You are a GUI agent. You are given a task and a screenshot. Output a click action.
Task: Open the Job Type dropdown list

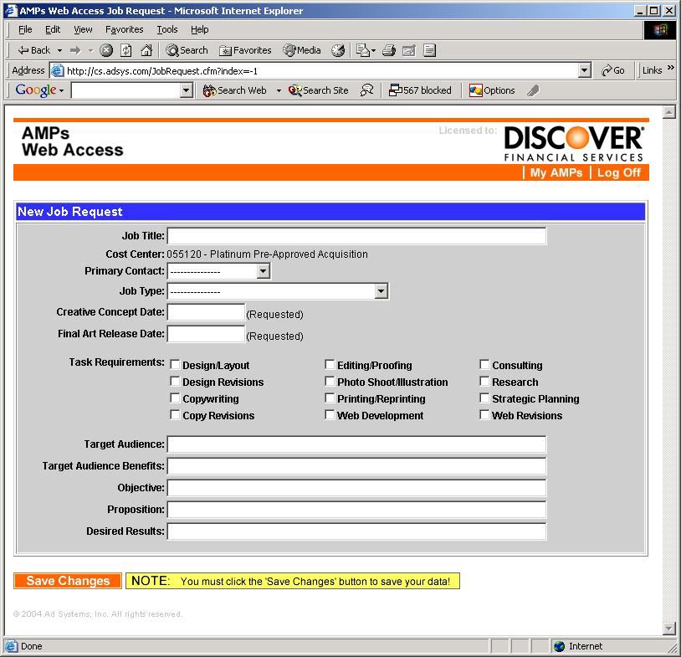click(x=381, y=291)
